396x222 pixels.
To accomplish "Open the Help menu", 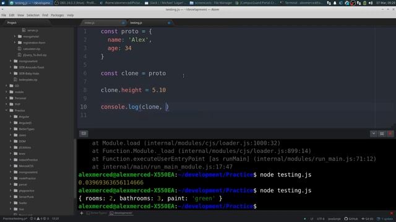I will (70, 15).
